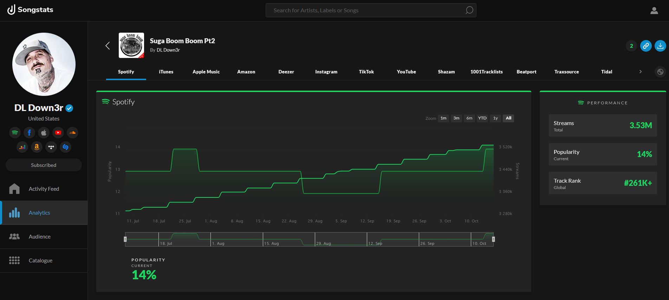Click the chart navigator range strip
The height and width of the screenshot is (300, 669).
click(x=309, y=239)
